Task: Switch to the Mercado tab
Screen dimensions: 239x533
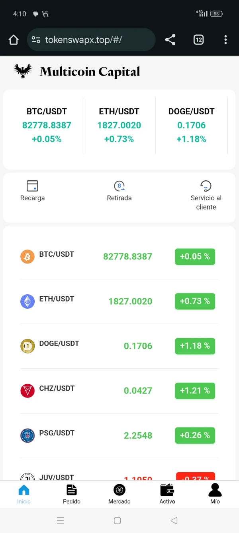Action: coord(119,494)
